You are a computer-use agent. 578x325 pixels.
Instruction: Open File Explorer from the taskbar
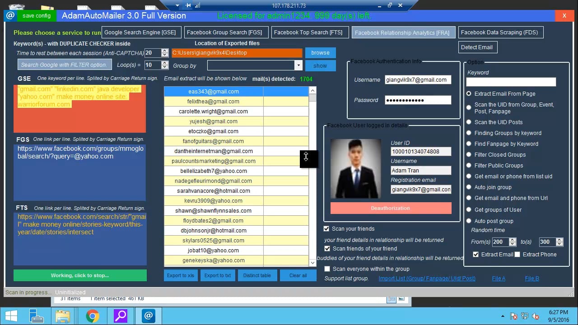click(63, 316)
